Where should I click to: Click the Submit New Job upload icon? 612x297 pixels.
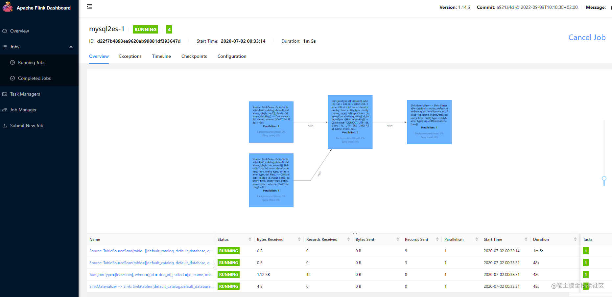pyautogui.click(x=5, y=126)
